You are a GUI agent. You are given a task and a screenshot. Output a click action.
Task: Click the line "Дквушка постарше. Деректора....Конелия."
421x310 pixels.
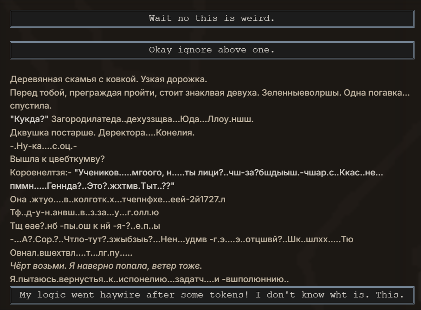click(x=102, y=133)
